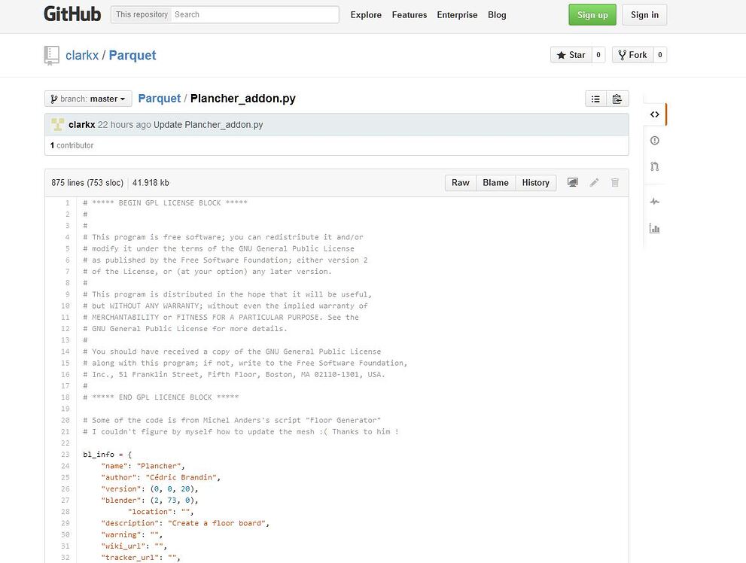The image size is (746, 563).
Task: Click line number 18
Action: [x=65, y=397]
